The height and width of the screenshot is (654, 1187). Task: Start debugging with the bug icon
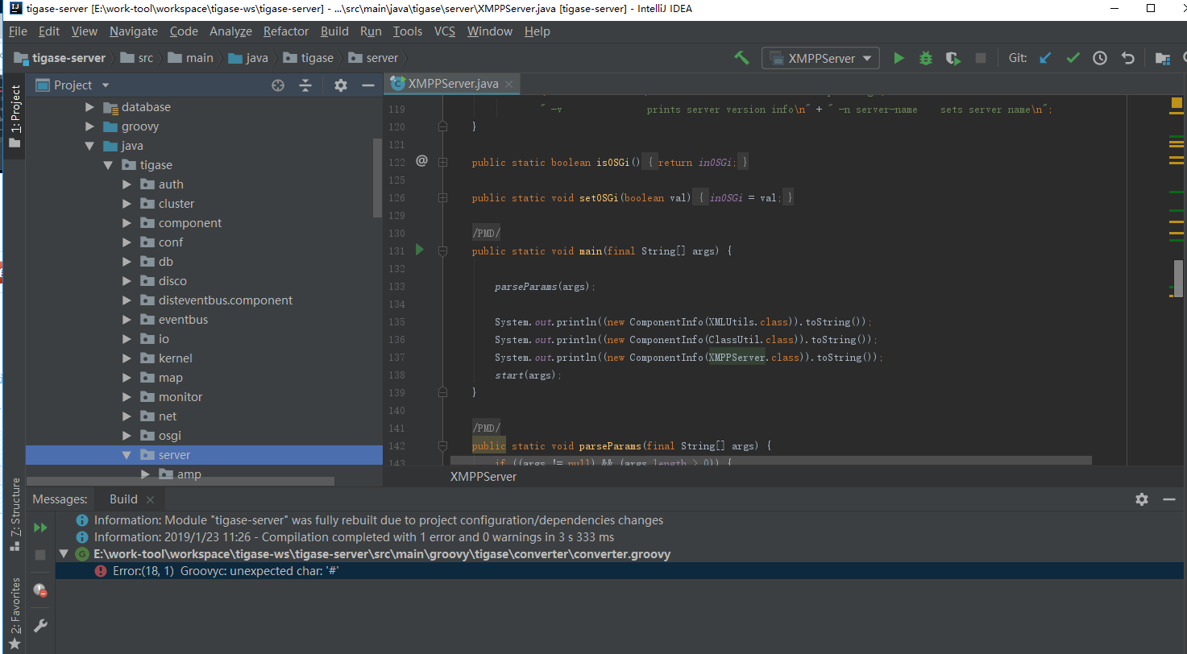tap(926, 58)
